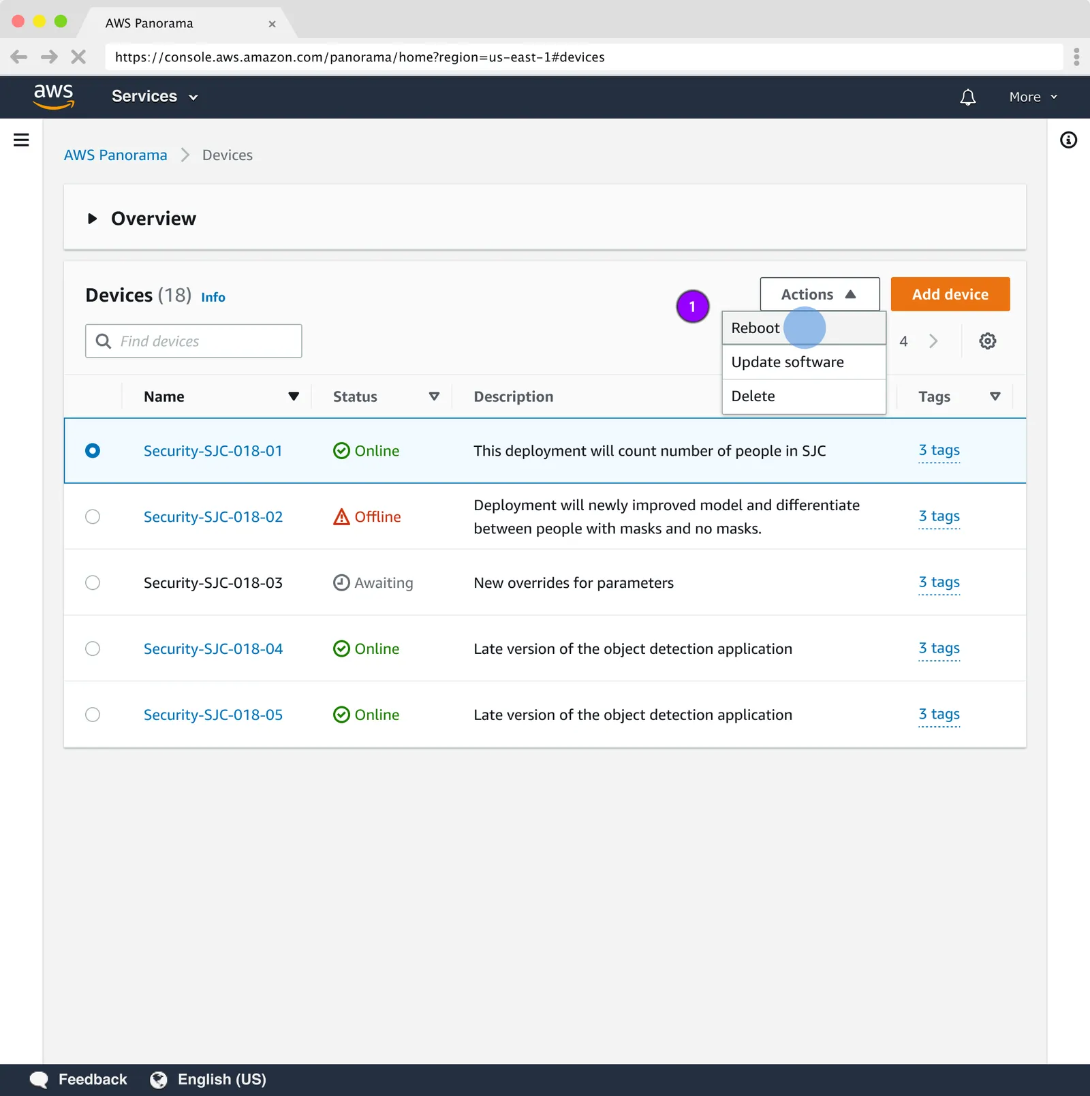Click the Add device button

(950, 294)
